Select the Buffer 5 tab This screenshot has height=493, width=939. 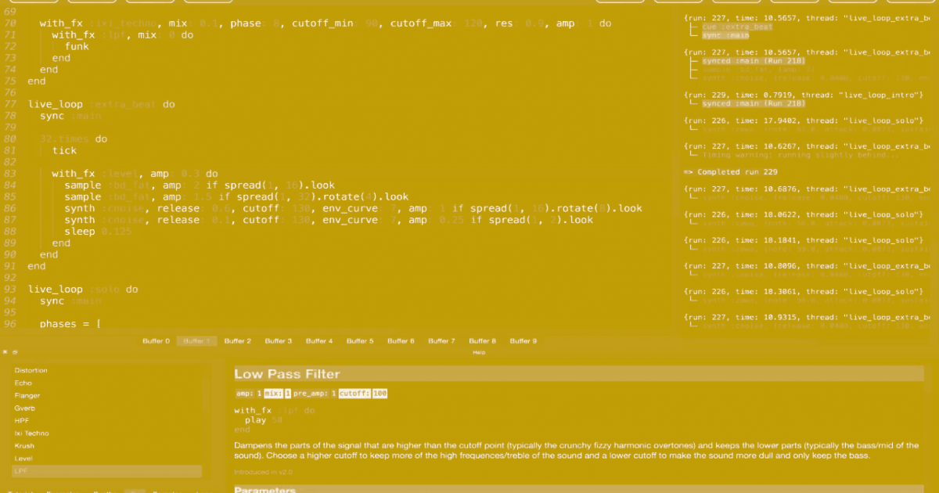(x=360, y=341)
